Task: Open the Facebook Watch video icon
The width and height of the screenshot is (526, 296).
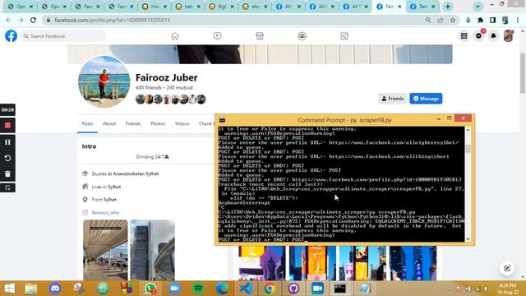Action: [x=217, y=36]
